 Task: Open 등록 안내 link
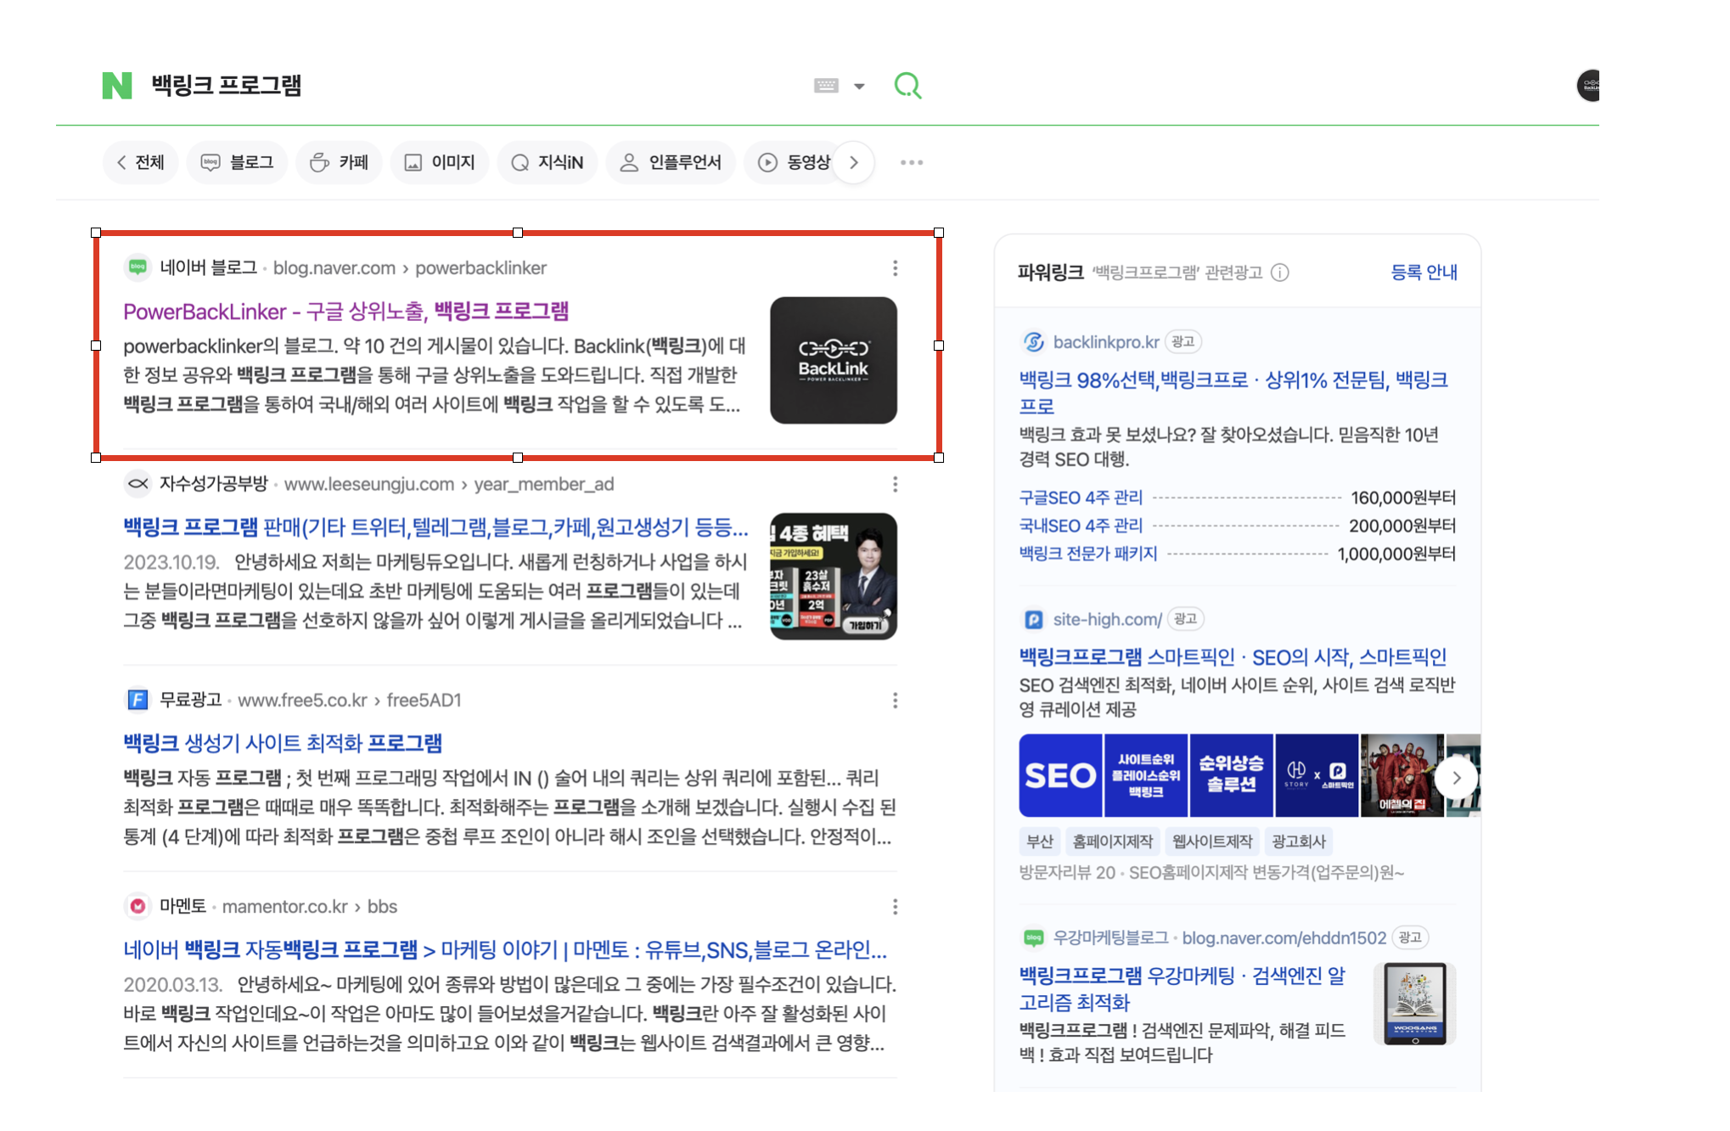click(x=1424, y=273)
